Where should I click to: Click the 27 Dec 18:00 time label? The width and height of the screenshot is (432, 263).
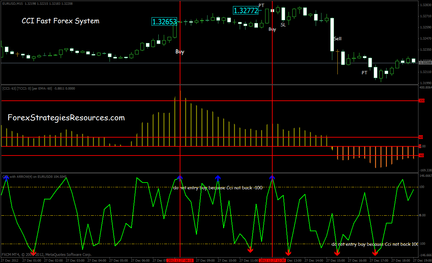[401, 261]
